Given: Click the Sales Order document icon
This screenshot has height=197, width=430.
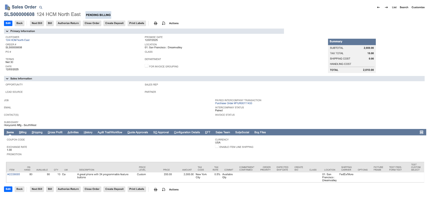Looking at the screenshot, I should coord(7,7).
